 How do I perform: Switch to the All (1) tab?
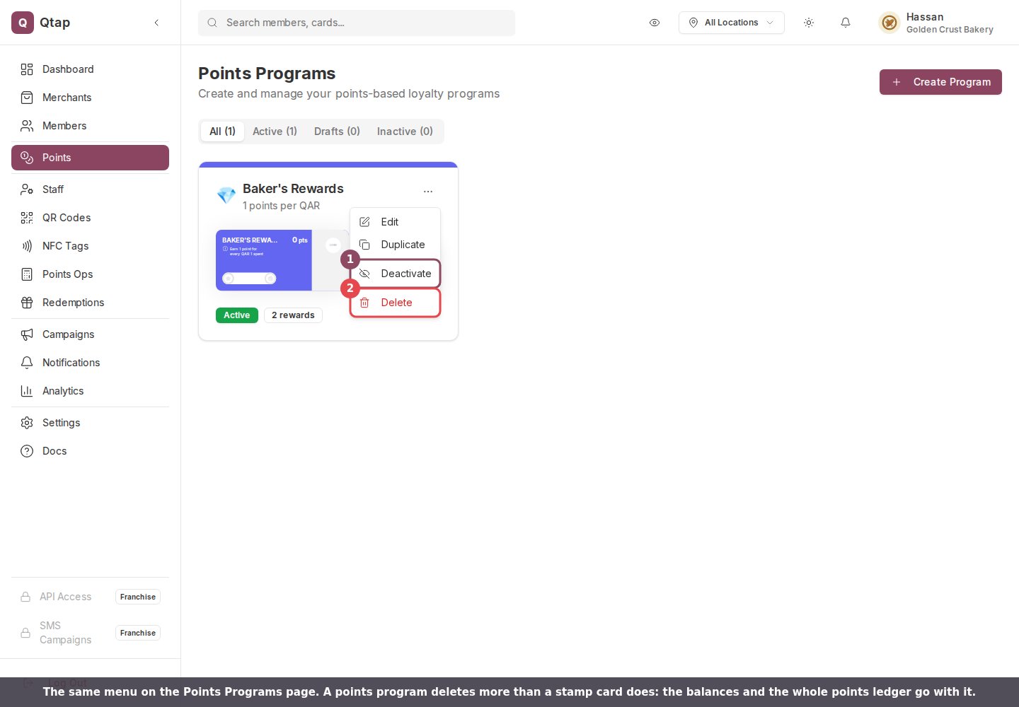(222, 132)
